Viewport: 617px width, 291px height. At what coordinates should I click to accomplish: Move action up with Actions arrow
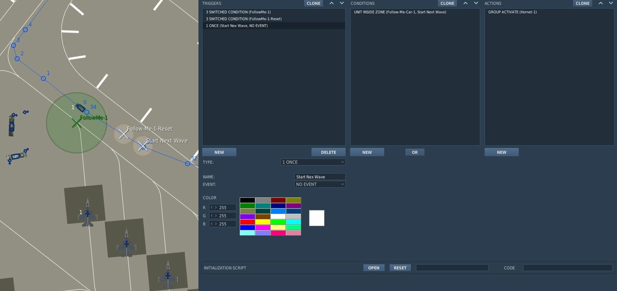click(x=601, y=3)
